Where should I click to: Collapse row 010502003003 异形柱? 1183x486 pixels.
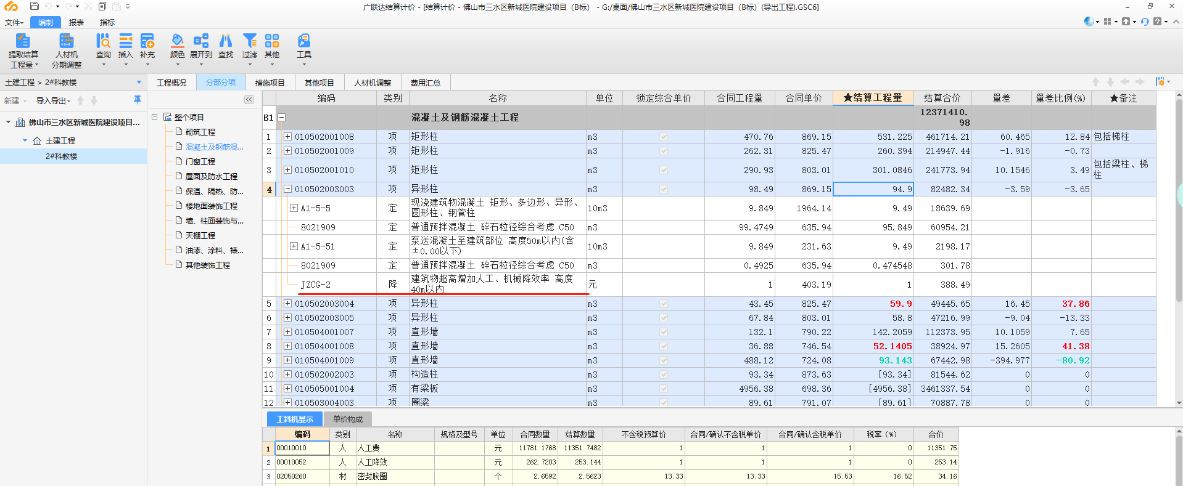(287, 189)
